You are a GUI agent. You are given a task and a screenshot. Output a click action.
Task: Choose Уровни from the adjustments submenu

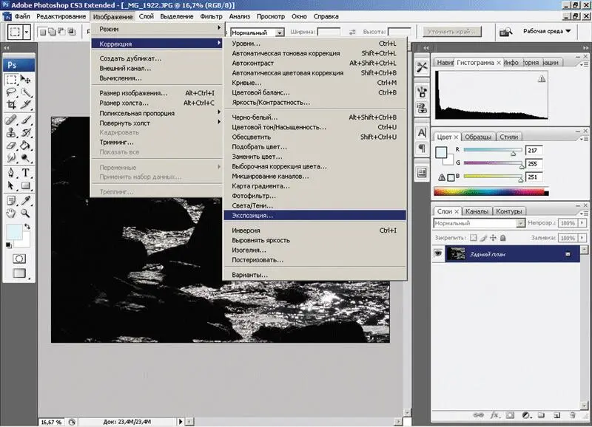pos(315,44)
